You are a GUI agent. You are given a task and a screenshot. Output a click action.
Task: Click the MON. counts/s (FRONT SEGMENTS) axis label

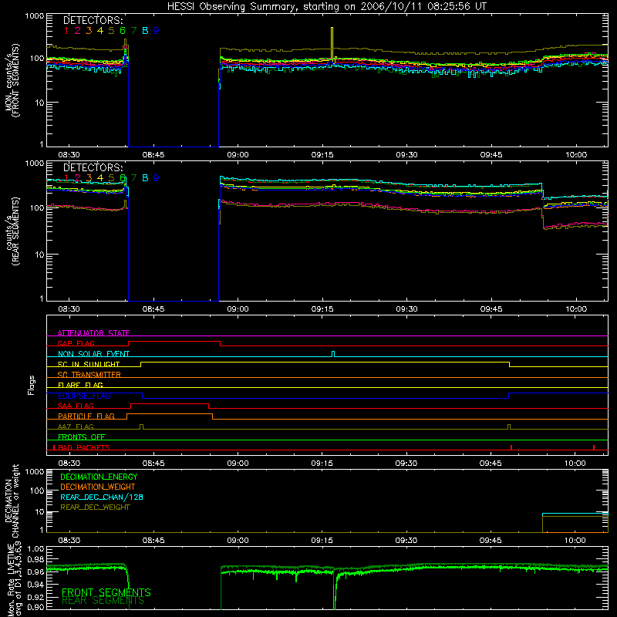point(12,80)
